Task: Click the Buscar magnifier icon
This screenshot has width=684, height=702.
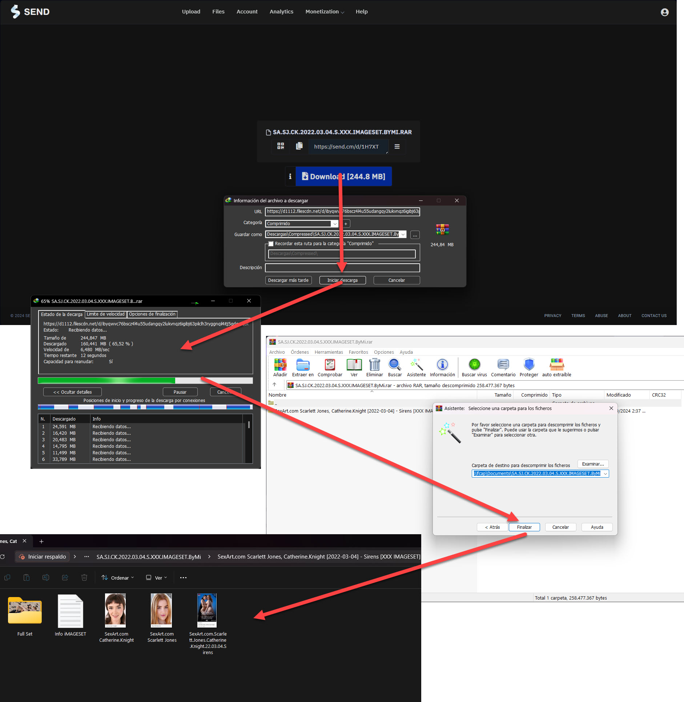Action: (395, 368)
